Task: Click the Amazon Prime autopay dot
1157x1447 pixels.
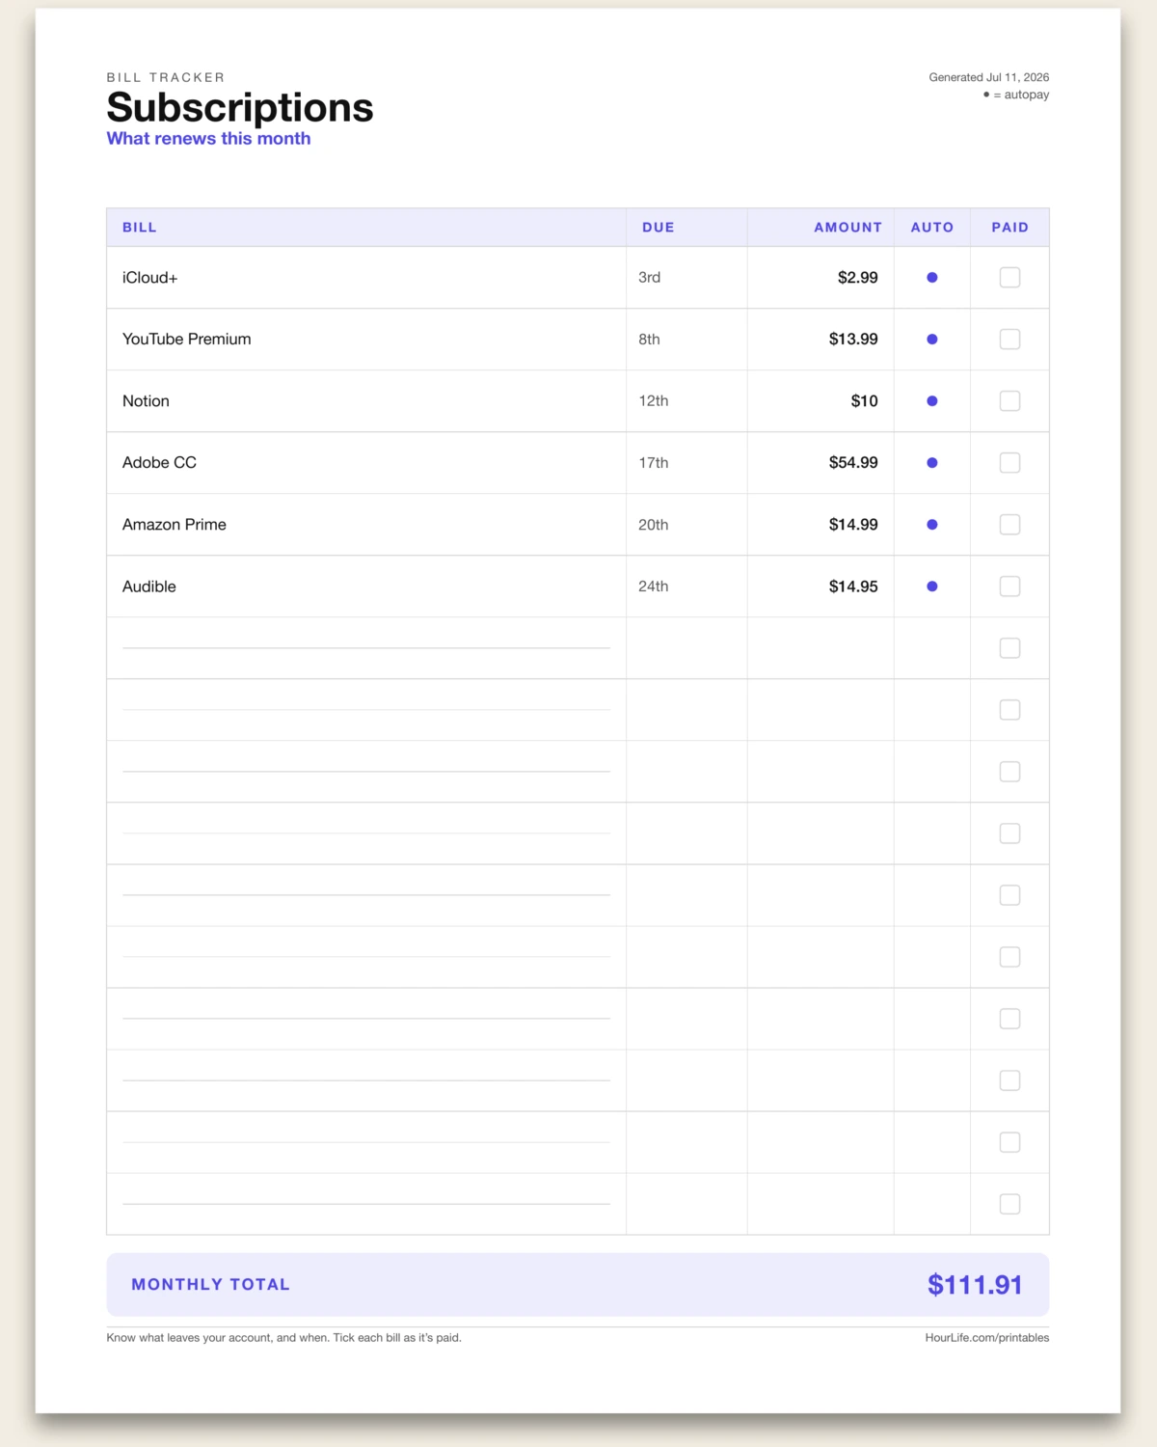Action: tap(932, 525)
